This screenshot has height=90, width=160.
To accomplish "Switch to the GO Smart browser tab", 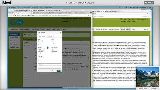I will 22,13.
